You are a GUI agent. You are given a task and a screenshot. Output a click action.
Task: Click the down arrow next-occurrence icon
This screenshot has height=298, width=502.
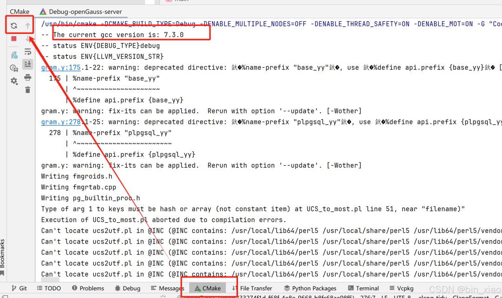(x=28, y=39)
